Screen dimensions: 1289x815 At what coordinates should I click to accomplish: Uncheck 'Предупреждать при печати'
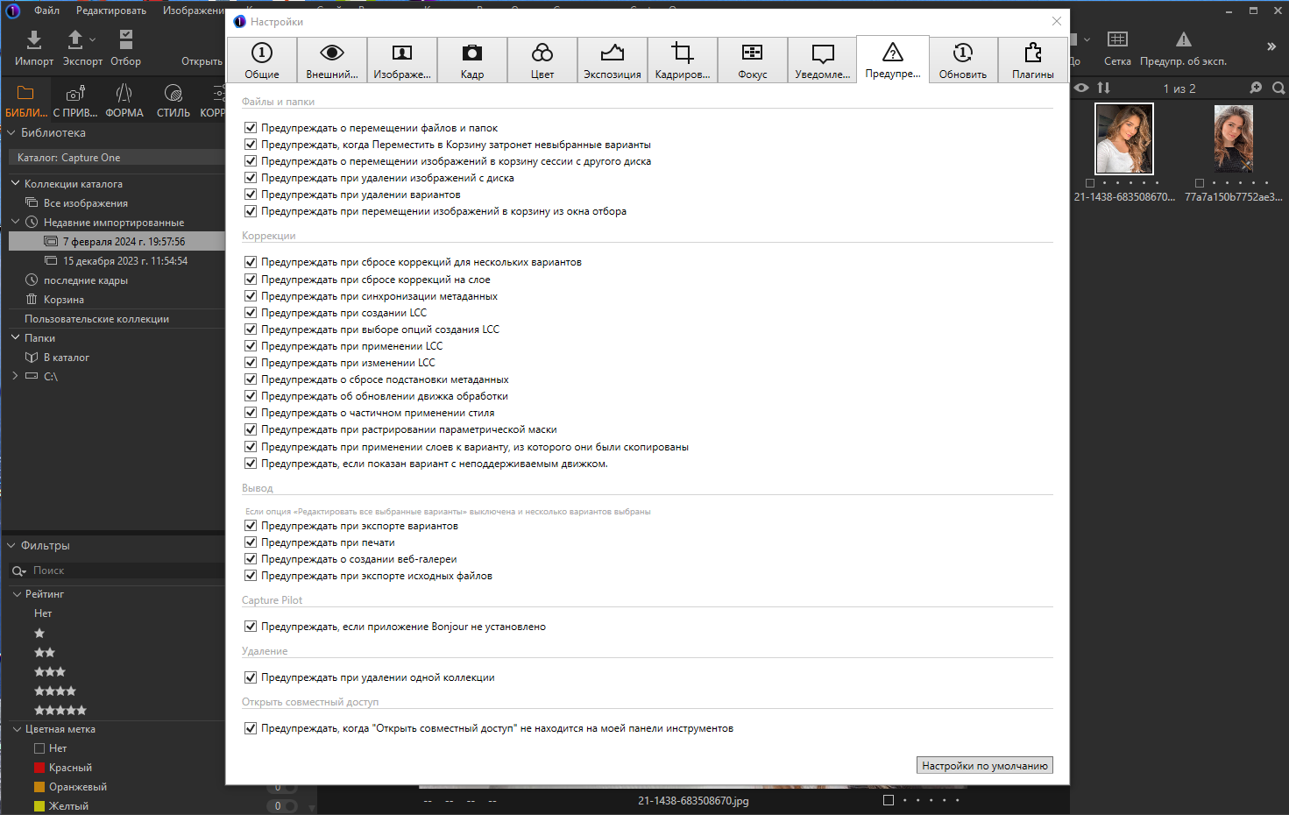(x=251, y=542)
